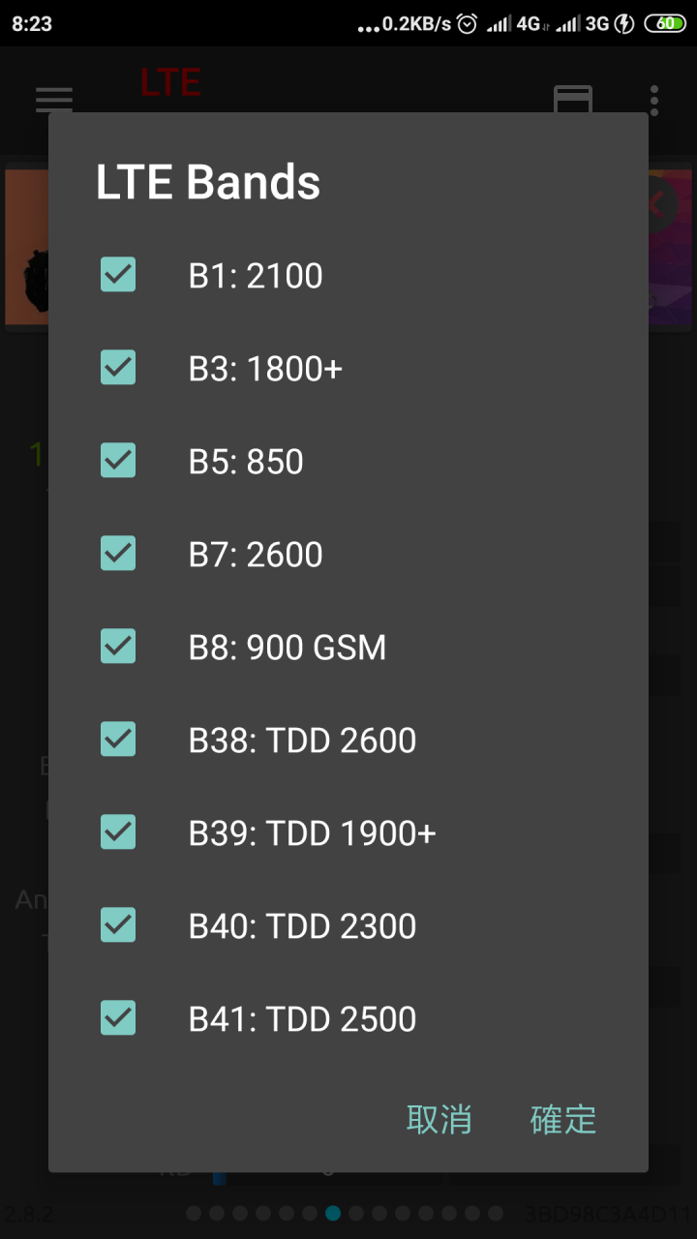Deselect B39: TDD 1900+ band
697x1239 pixels.
[x=118, y=832]
